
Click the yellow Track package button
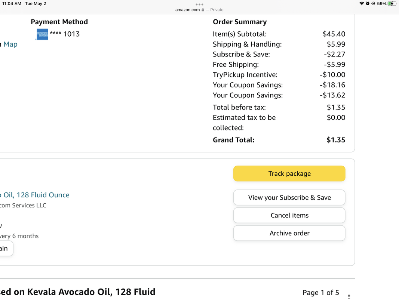(289, 173)
